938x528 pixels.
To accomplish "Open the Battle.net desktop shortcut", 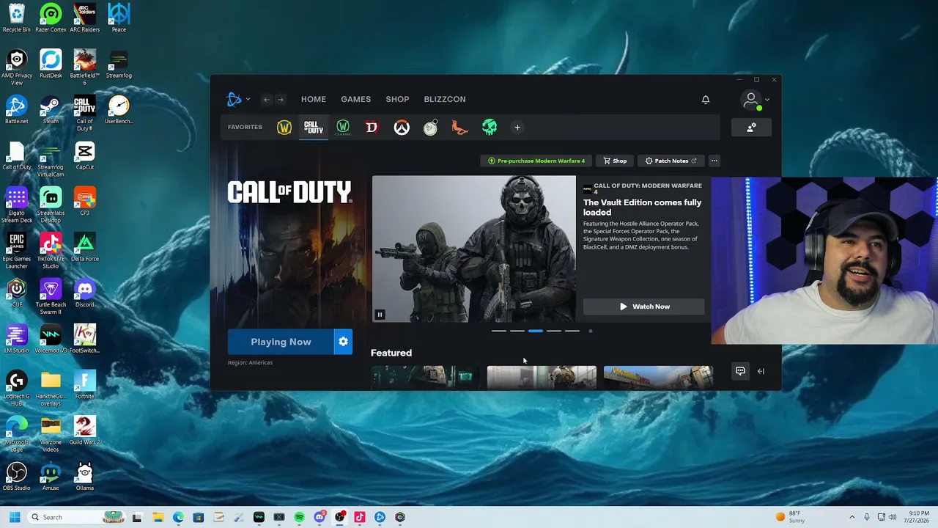I will click(x=16, y=110).
